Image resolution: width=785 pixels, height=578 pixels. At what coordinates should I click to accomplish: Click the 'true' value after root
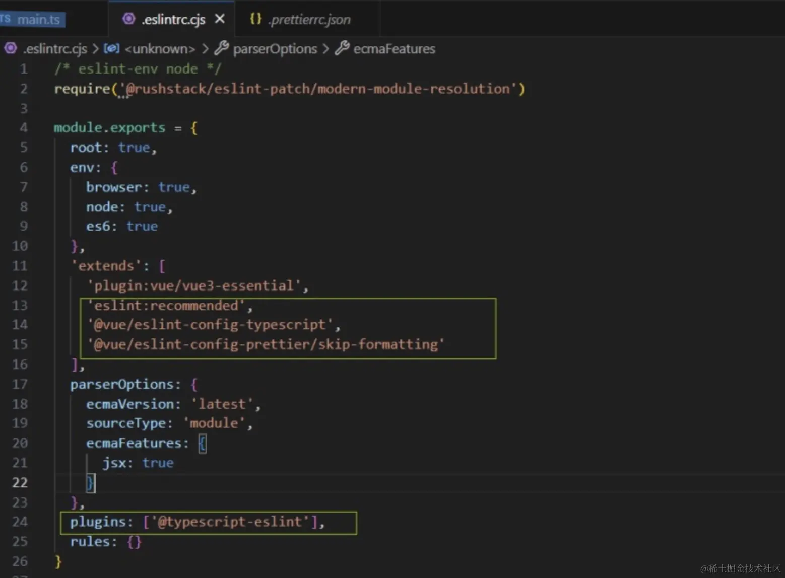tap(134, 148)
